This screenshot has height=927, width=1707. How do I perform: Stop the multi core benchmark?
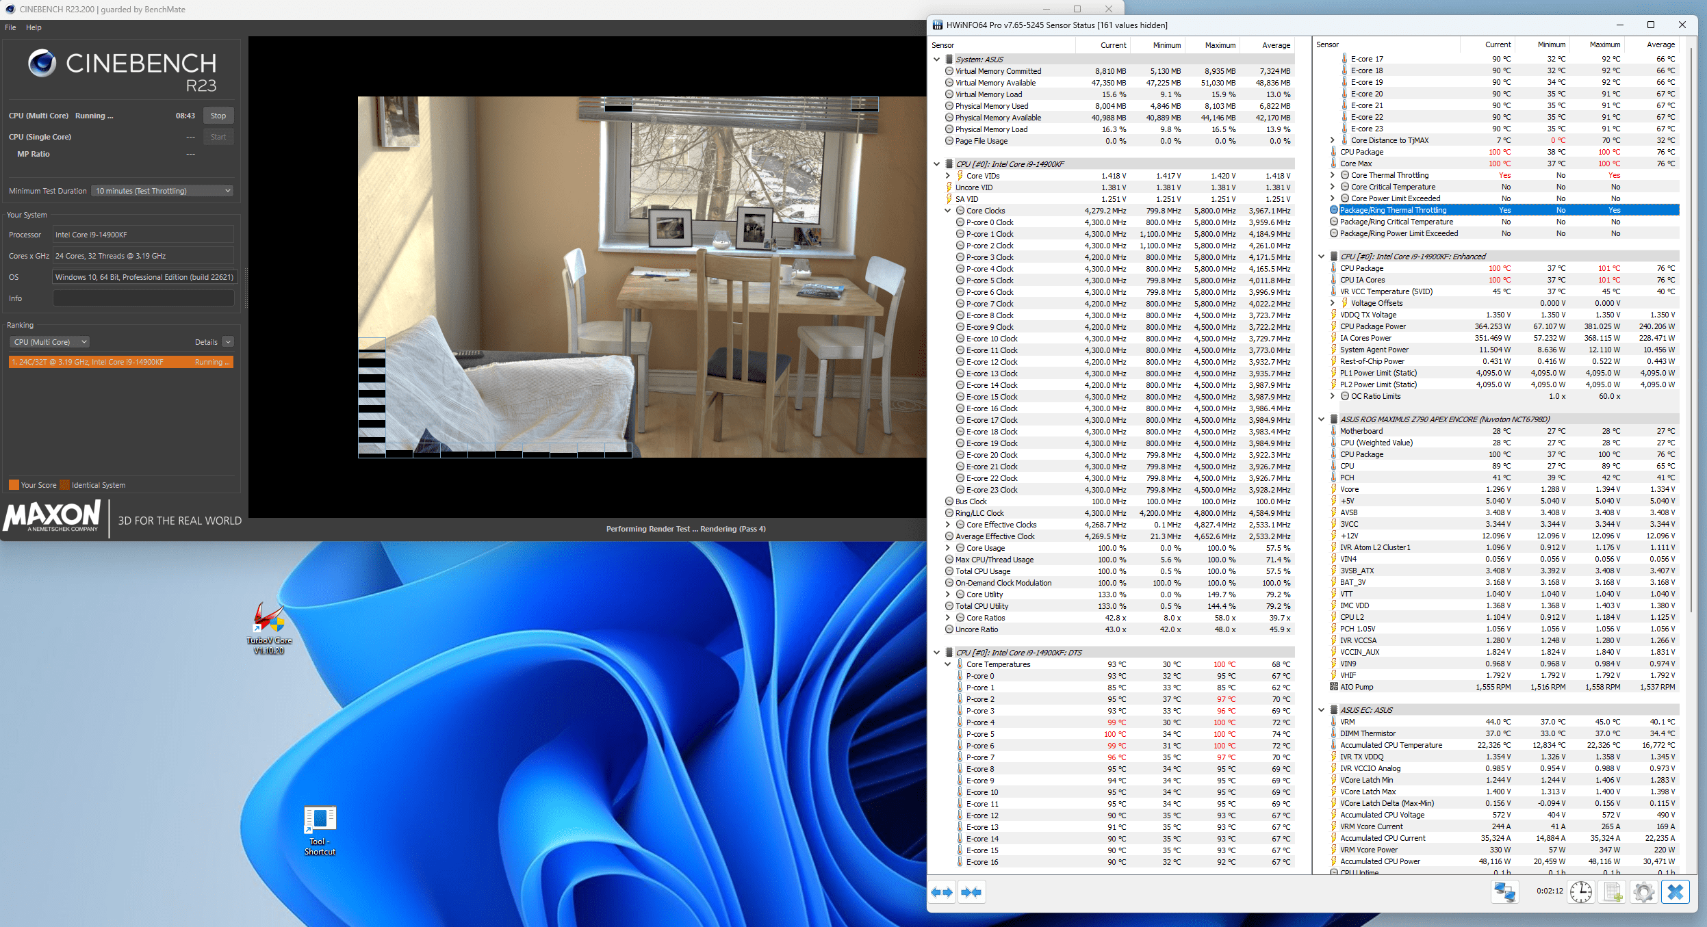click(x=218, y=116)
